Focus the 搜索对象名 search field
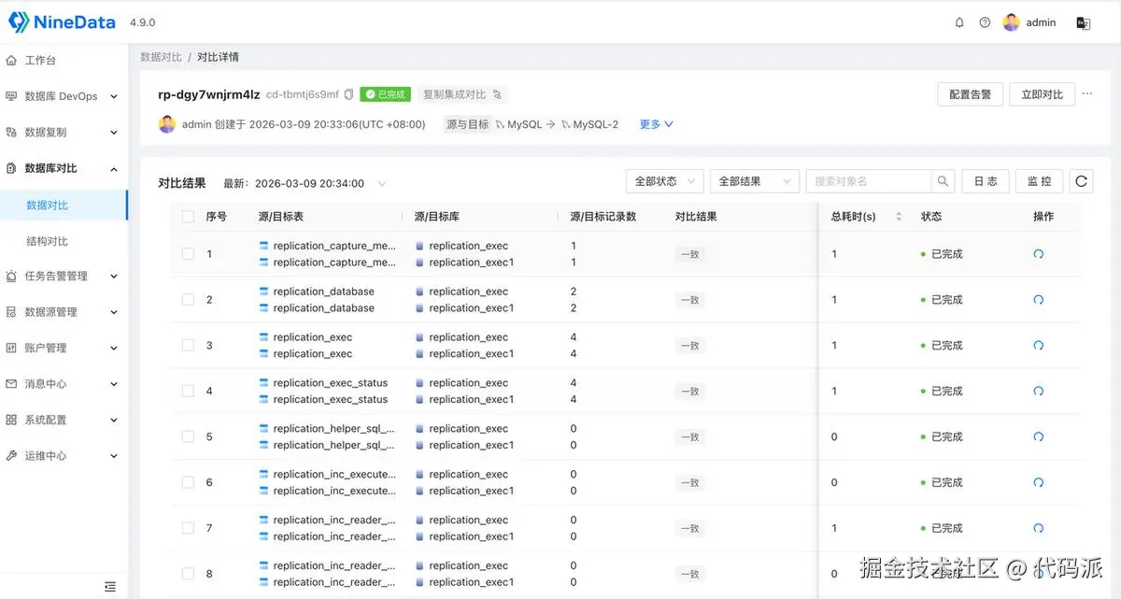Image resolution: width=1121 pixels, height=599 pixels. (869, 181)
